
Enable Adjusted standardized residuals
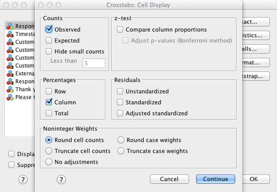click(120, 113)
